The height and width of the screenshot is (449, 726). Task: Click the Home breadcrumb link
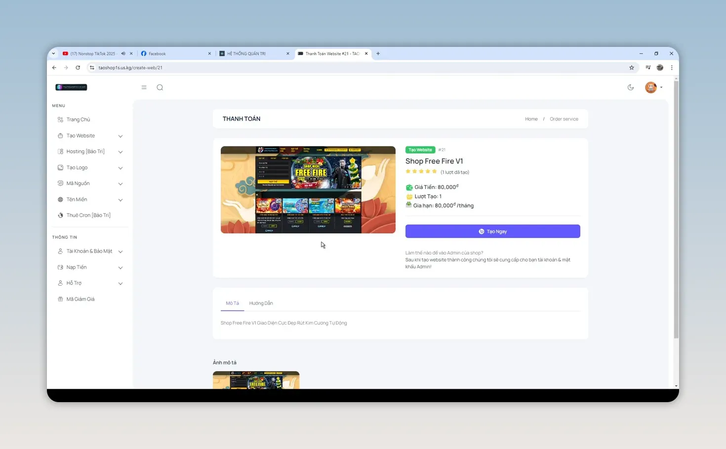[x=531, y=119]
